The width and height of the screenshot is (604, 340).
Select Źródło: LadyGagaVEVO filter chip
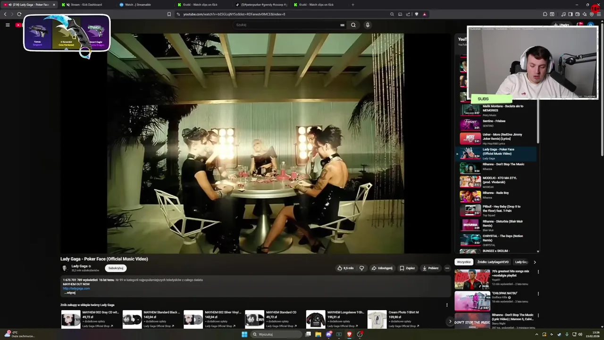(x=493, y=262)
